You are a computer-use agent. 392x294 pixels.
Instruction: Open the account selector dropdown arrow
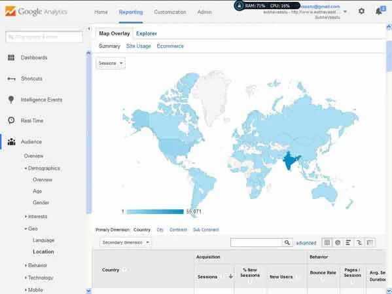click(345, 12)
